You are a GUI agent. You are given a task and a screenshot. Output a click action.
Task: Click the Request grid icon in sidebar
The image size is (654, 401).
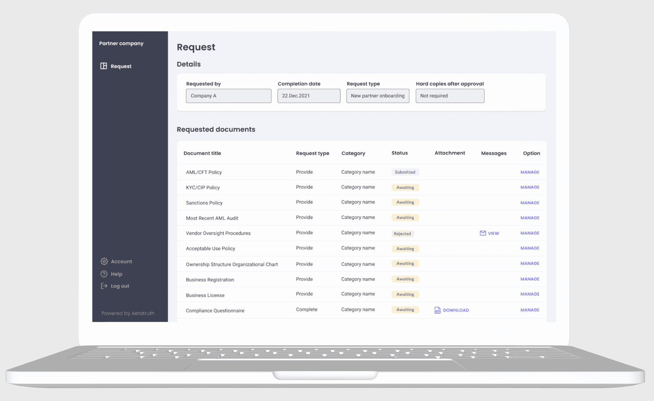104,66
